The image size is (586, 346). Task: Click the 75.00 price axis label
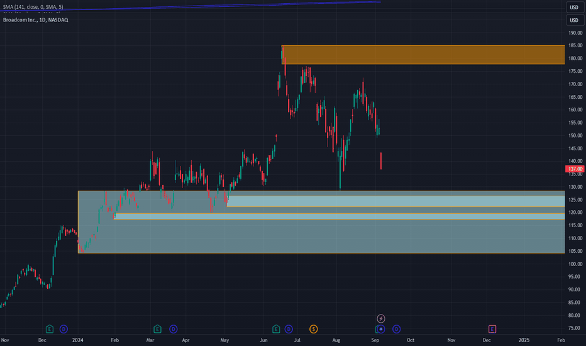point(575,328)
